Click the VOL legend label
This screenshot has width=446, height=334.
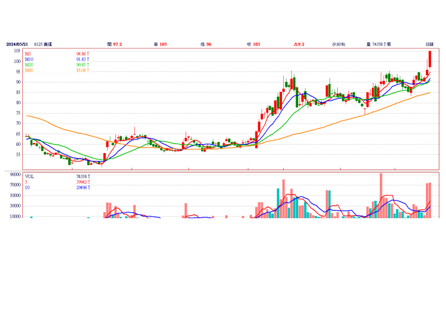point(30,176)
